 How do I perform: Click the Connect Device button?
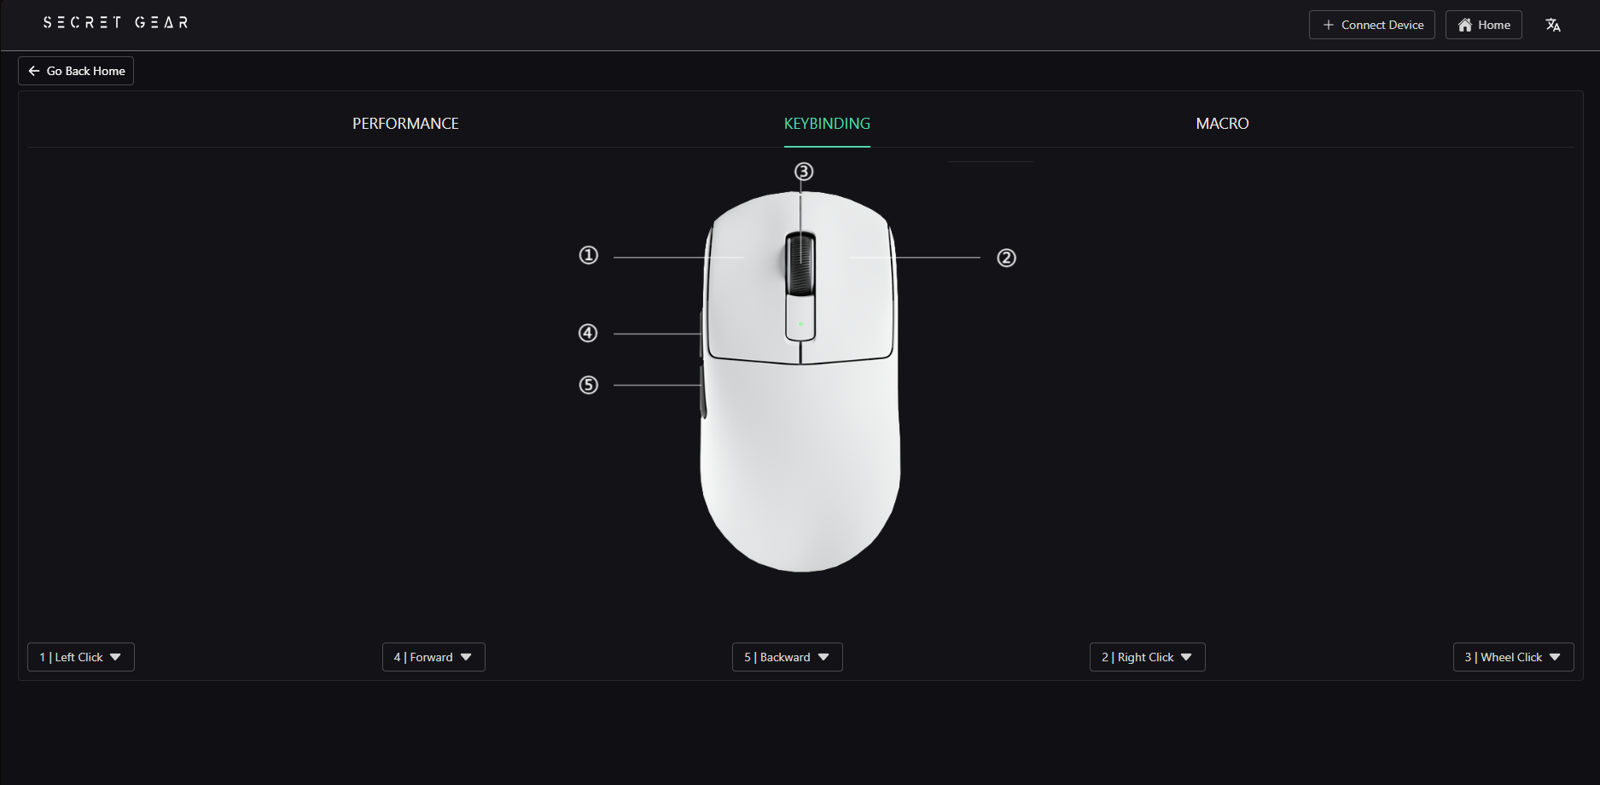tap(1372, 25)
